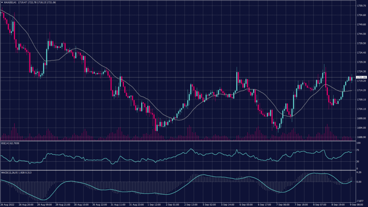Image resolution: width=368 pixels, height=207 pixels.
Task: Click the high price 1722.78 readout
Action: tap(33, 2)
